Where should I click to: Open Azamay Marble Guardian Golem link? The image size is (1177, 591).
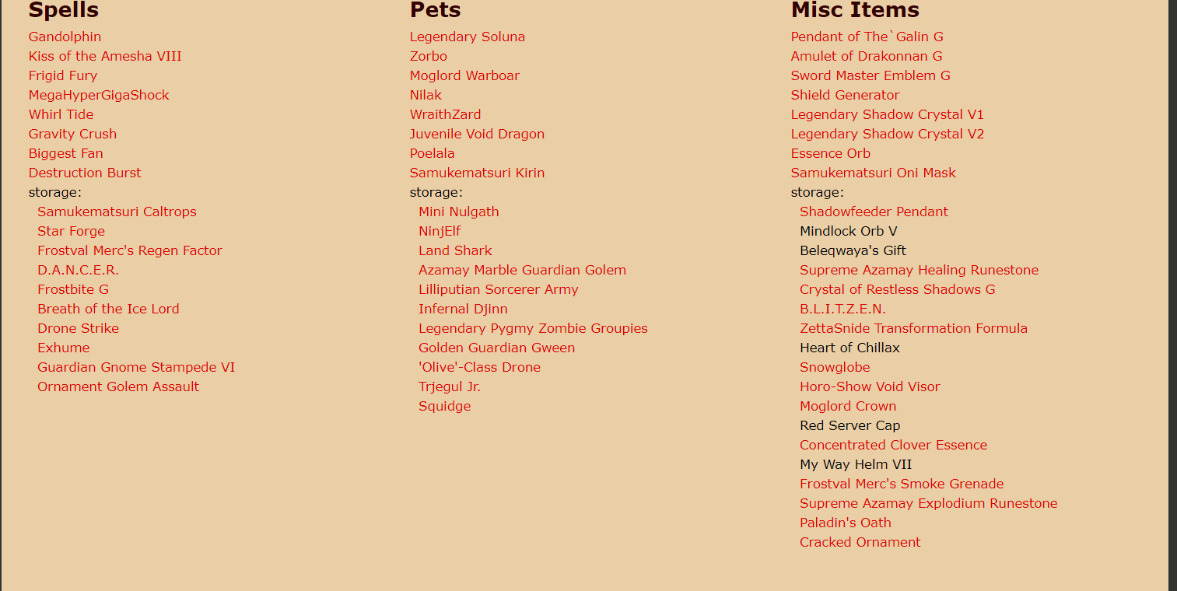pyautogui.click(x=522, y=270)
